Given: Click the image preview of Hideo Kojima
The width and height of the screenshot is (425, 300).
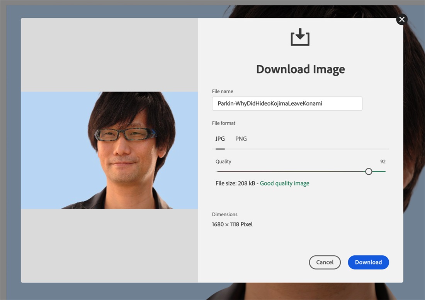Looking at the screenshot, I should point(109,150).
